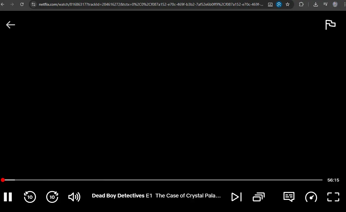The height and width of the screenshot is (212, 346).
Task: Rewind the video 10 seconds
Action: (30, 197)
